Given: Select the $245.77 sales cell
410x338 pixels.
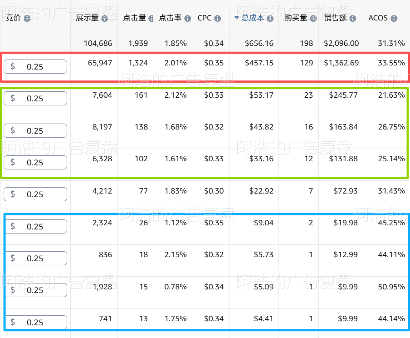Looking at the screenshot, I should point(343,95).
